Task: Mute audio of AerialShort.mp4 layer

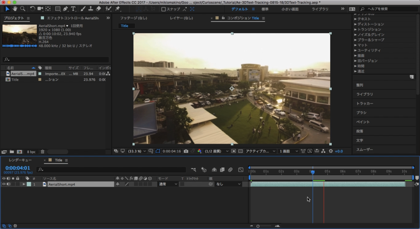Action: click(8, 184)
